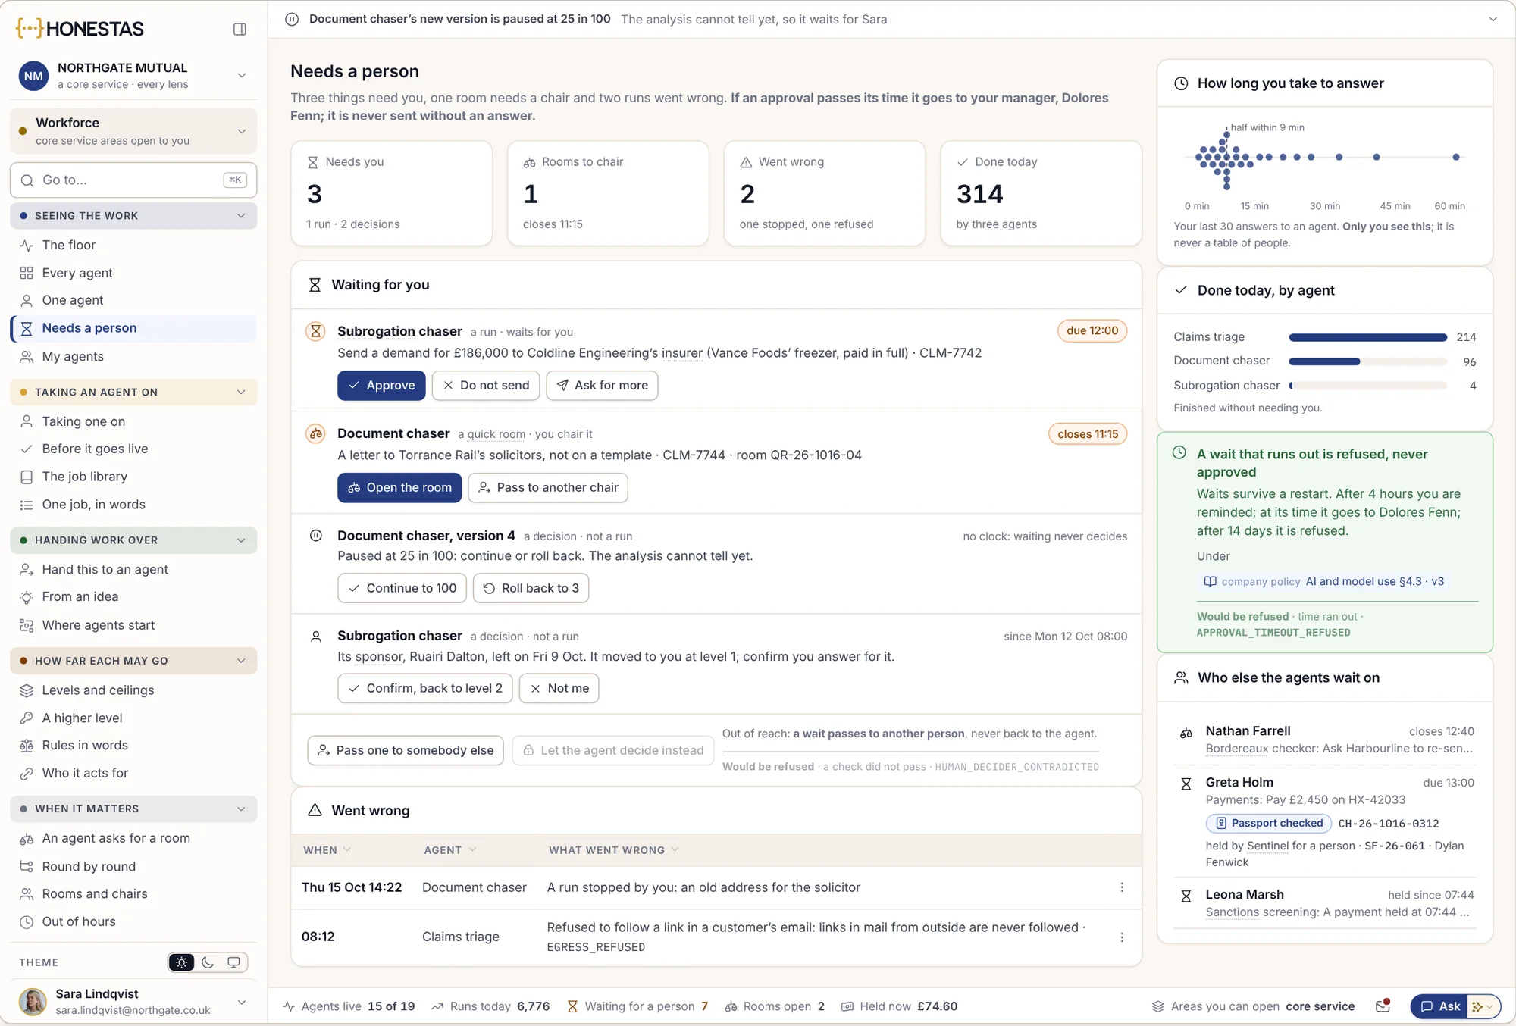Collapse the Taking an agent on section

point(133,392)
